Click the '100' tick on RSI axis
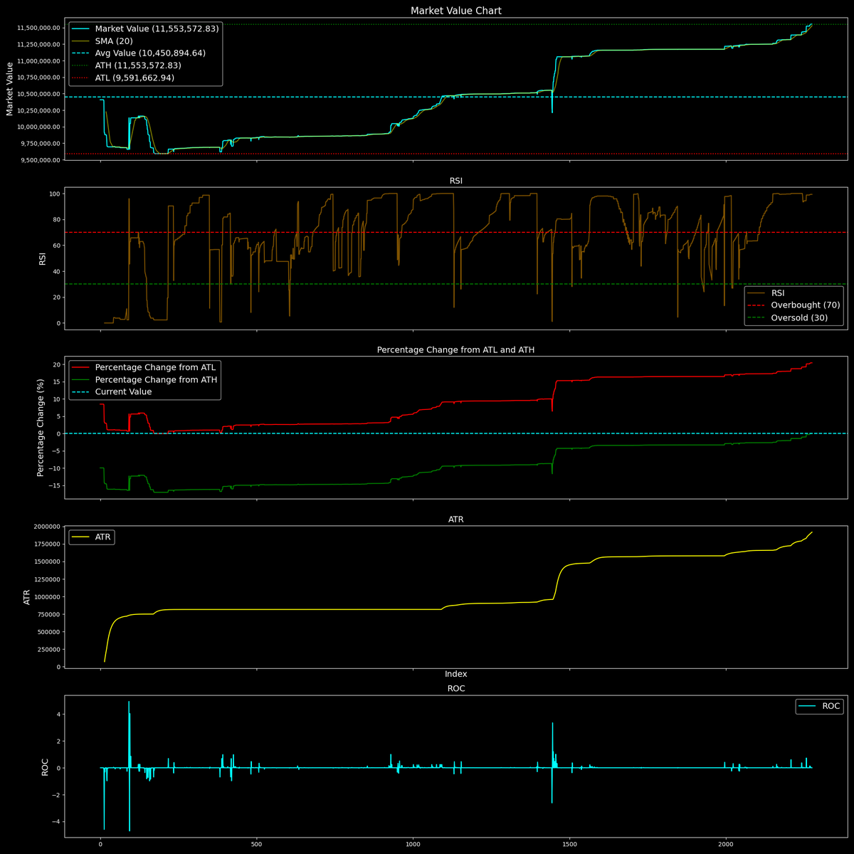This screenshot has height=854, width=854. 55,194
